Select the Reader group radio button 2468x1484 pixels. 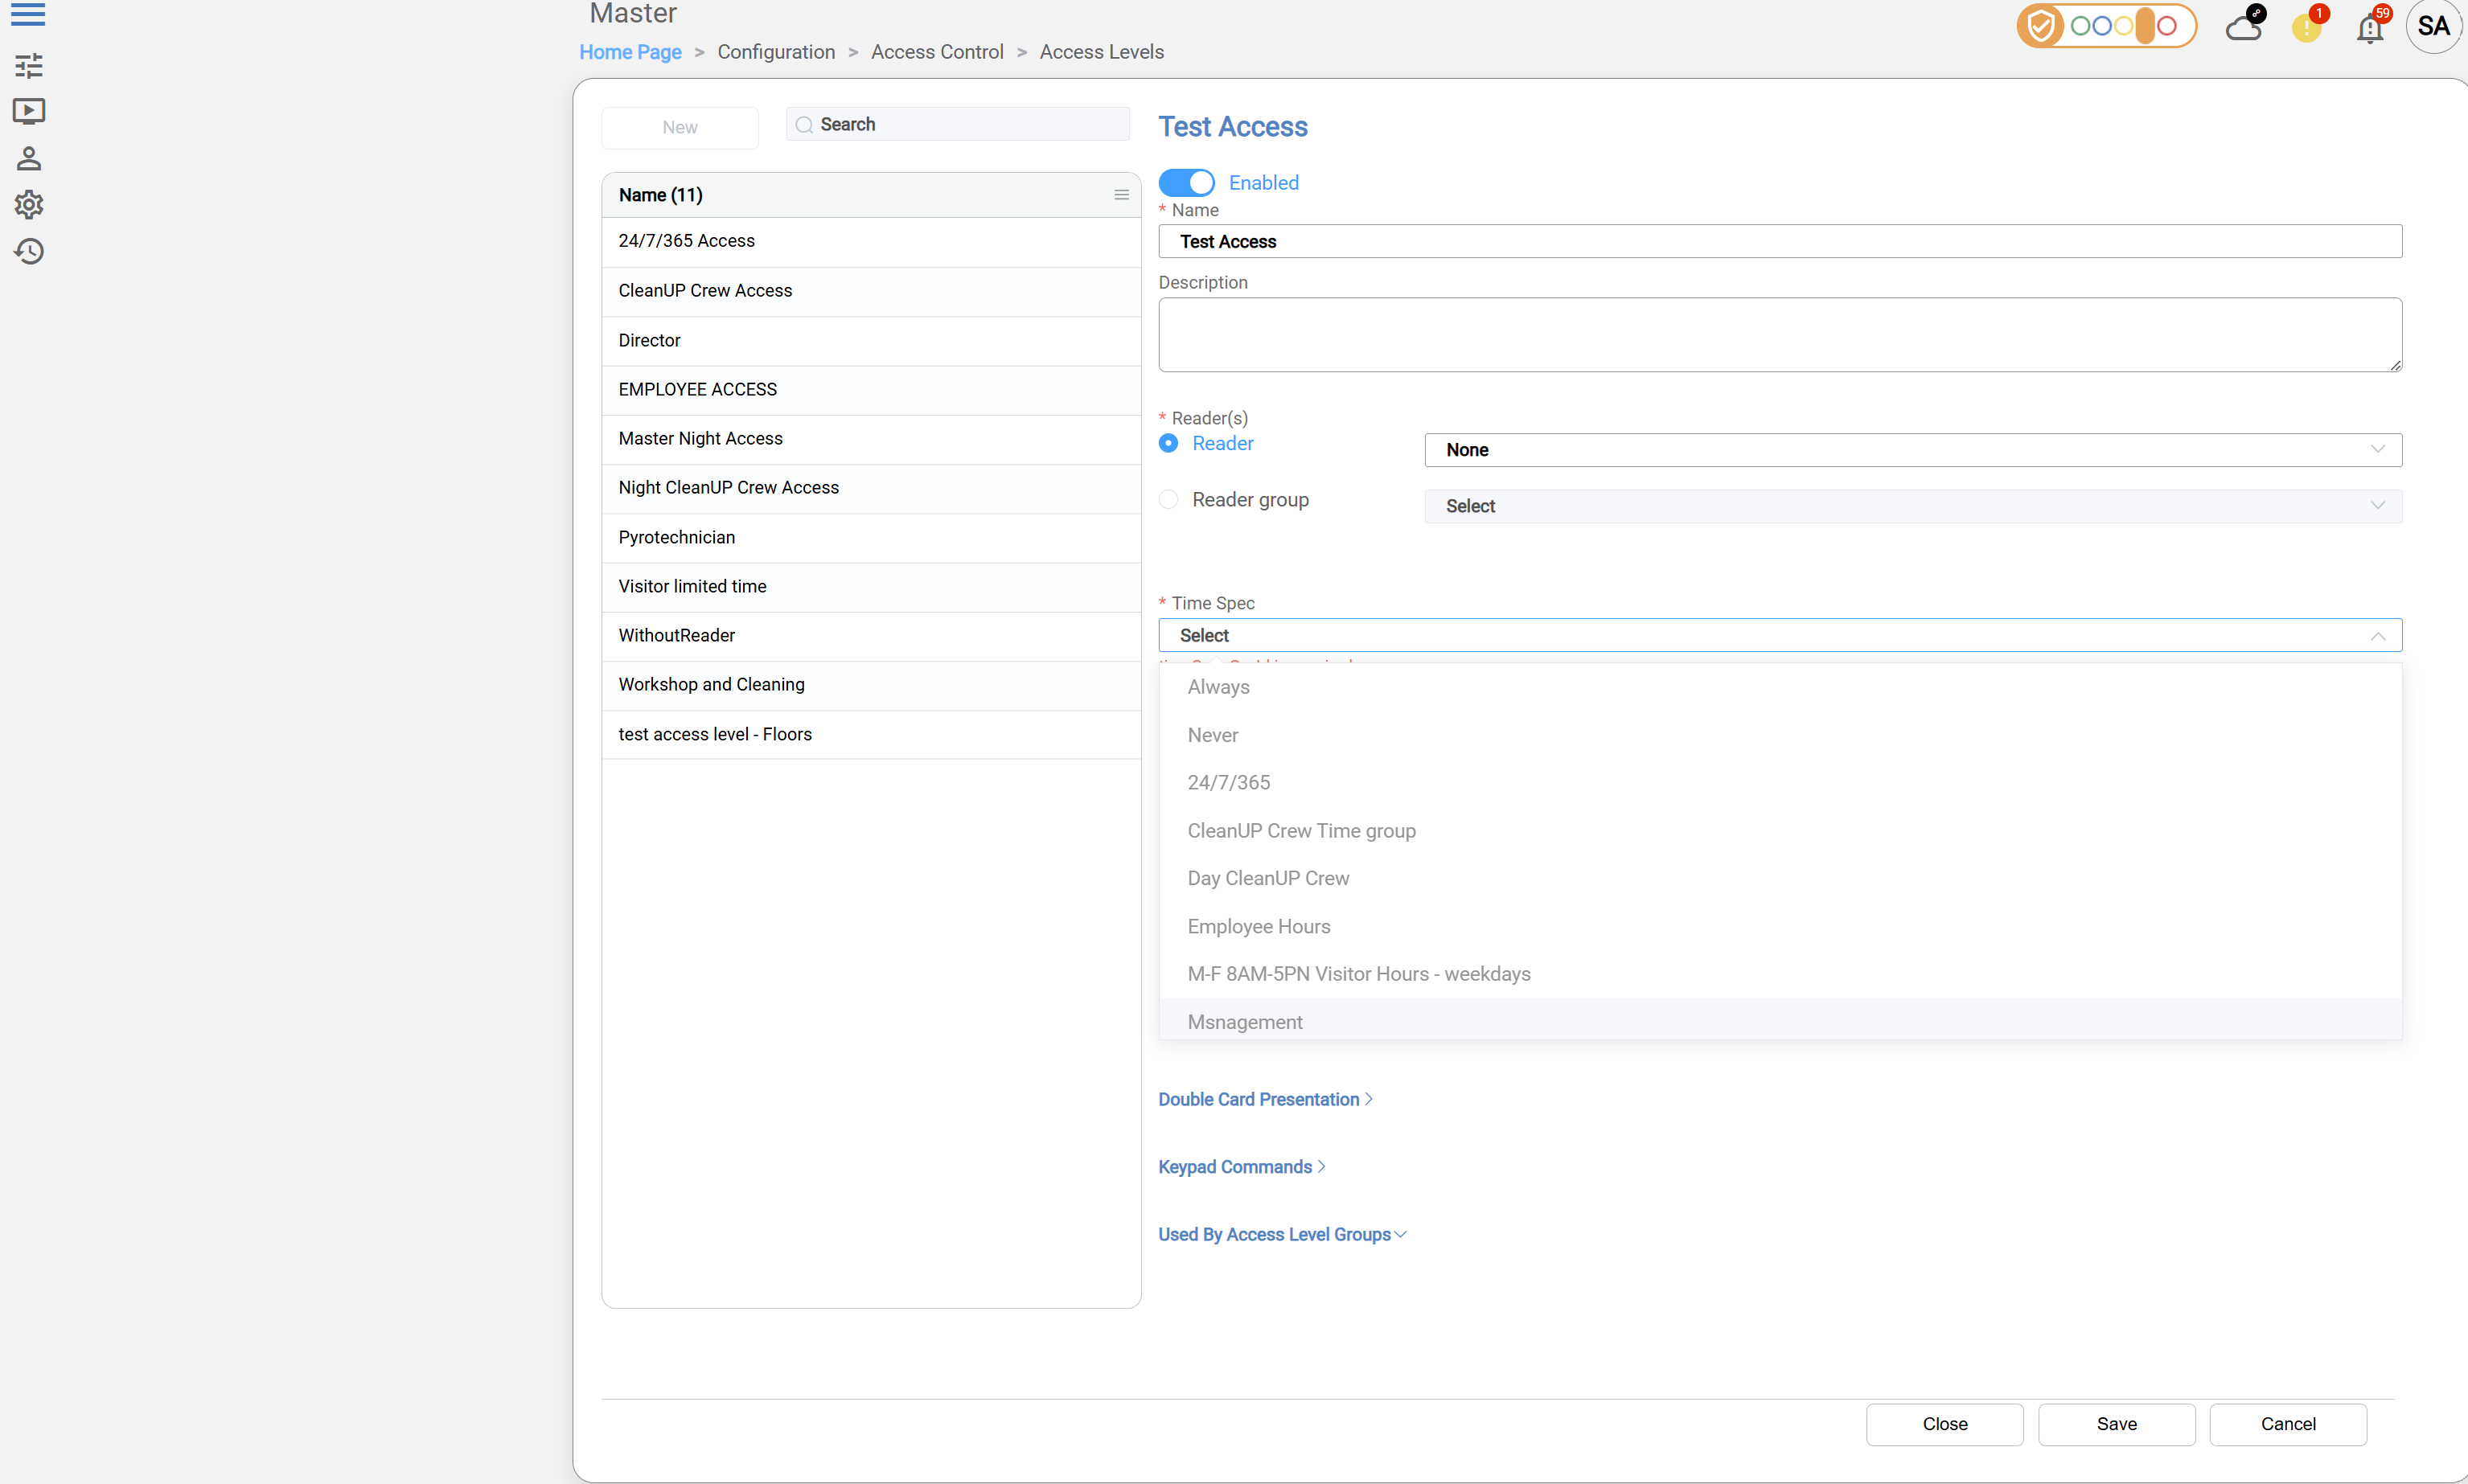1168,499
